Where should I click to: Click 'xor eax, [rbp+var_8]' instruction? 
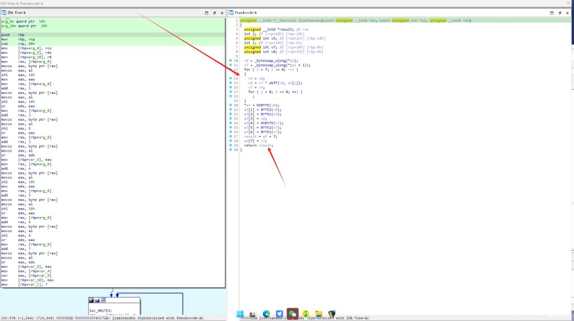(x=26, y=276)
